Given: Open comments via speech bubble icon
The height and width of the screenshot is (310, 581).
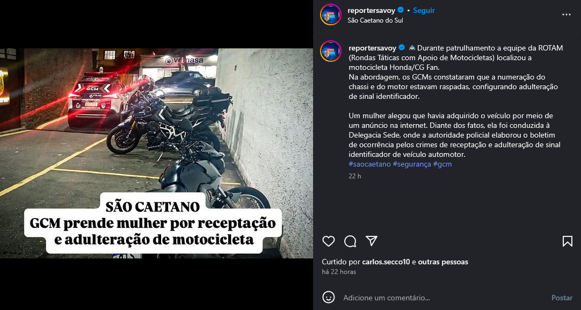Looking at the screenshot, I should coord(350,241).
